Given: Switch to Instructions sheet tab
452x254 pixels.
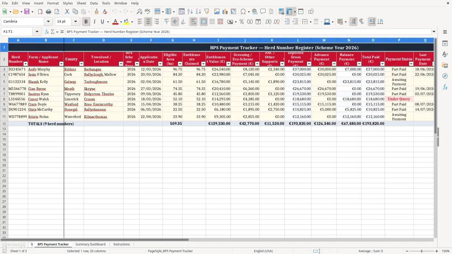Looking at the screenshot, I should click(122, 244).
